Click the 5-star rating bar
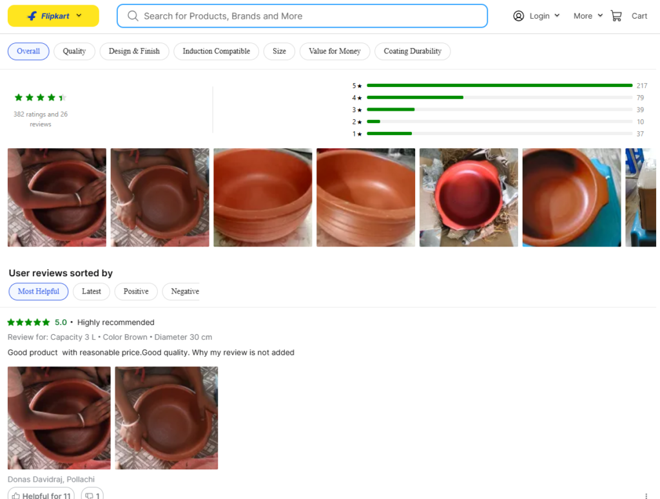This screenshot has width=660, height=499. (x=499, y=86)
